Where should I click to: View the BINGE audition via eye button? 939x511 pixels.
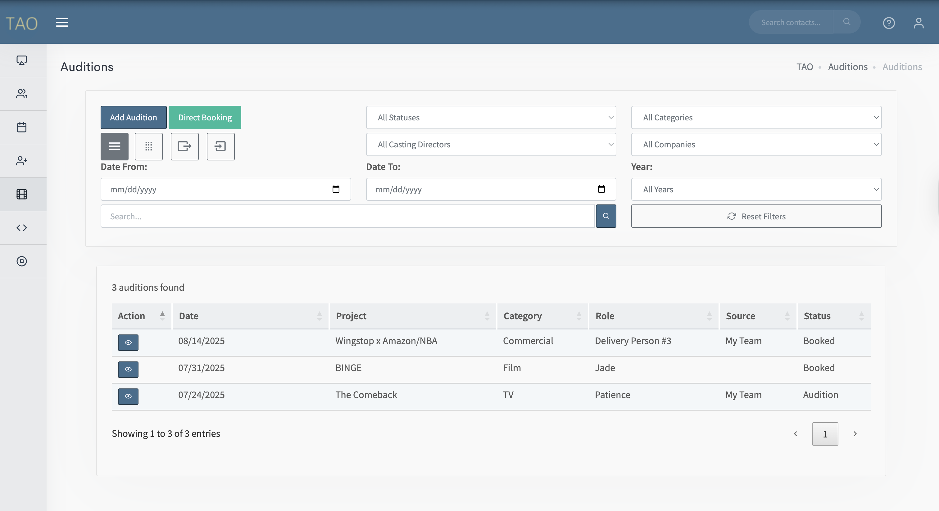pyautogui.click(x=128, y=369)
